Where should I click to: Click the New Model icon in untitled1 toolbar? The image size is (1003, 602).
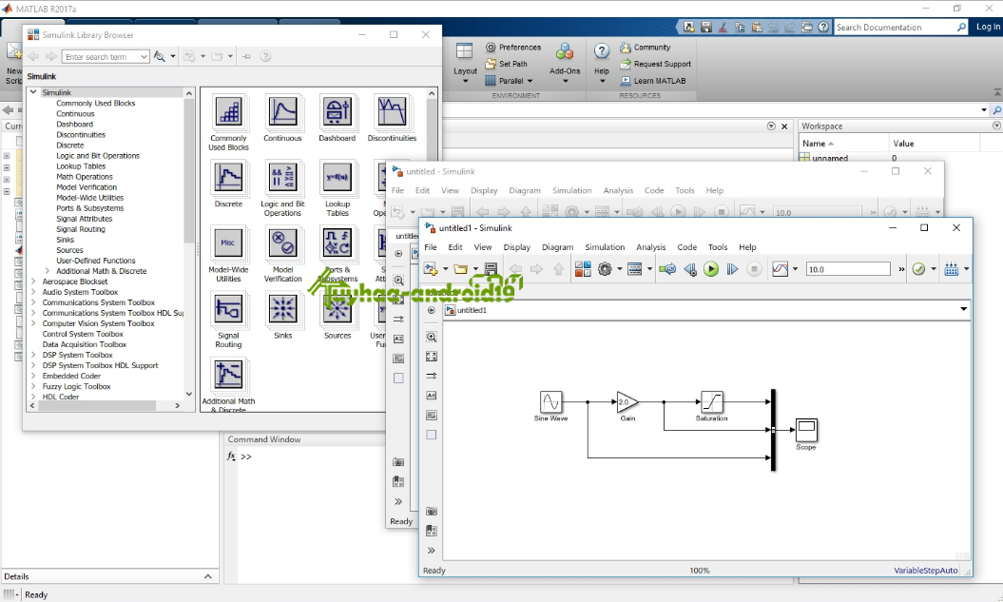[431, 269]
